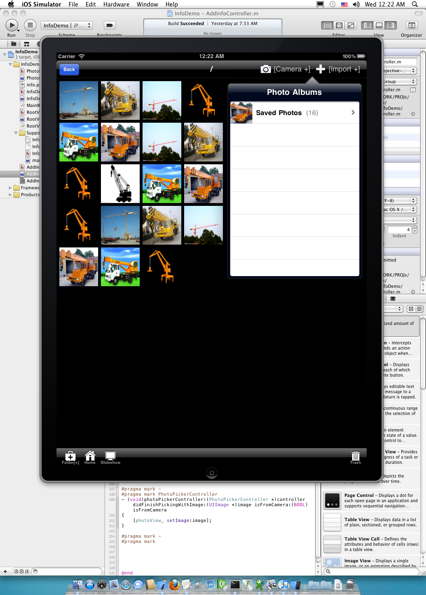The height and width of the screenshot is (595, 426).
Task: Open the File menu
Action: (73, 4)
